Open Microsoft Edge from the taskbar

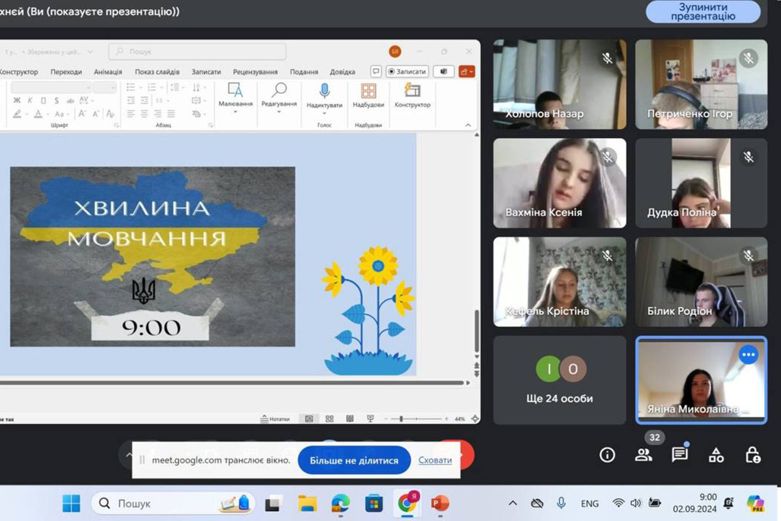point(340,503)
